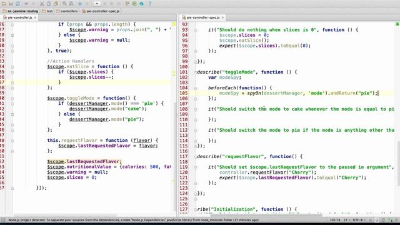400x225 pixels.
Task: Click the left editor horizontal scrollbar
Action: point(65,215)
